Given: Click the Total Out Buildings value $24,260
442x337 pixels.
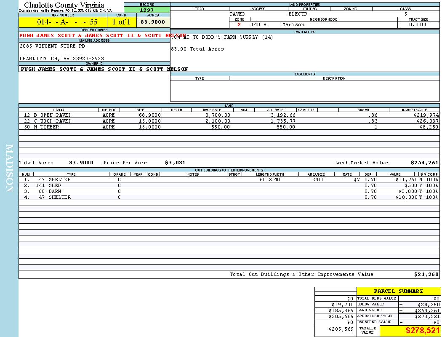Looking at the screenshot, I should pyautogui.click(x=426, y=274).
